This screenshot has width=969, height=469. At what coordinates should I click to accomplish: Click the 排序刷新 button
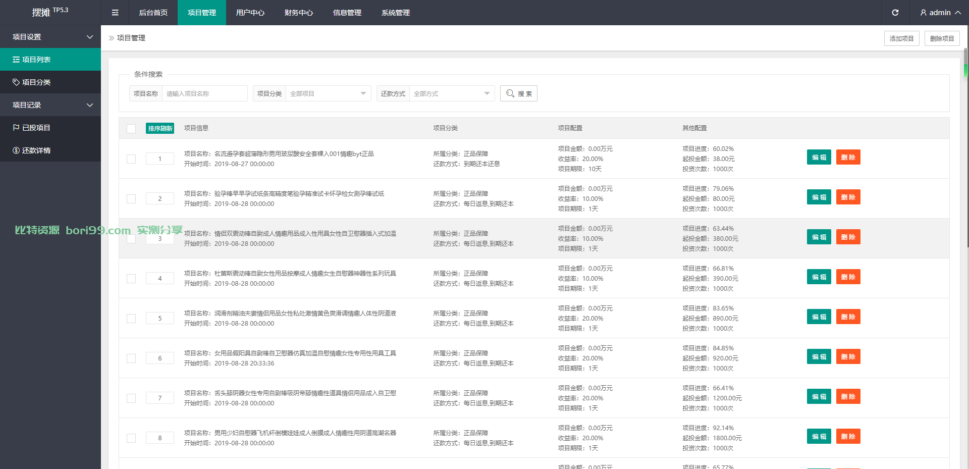pyautogui.click(x=160, y=128)
